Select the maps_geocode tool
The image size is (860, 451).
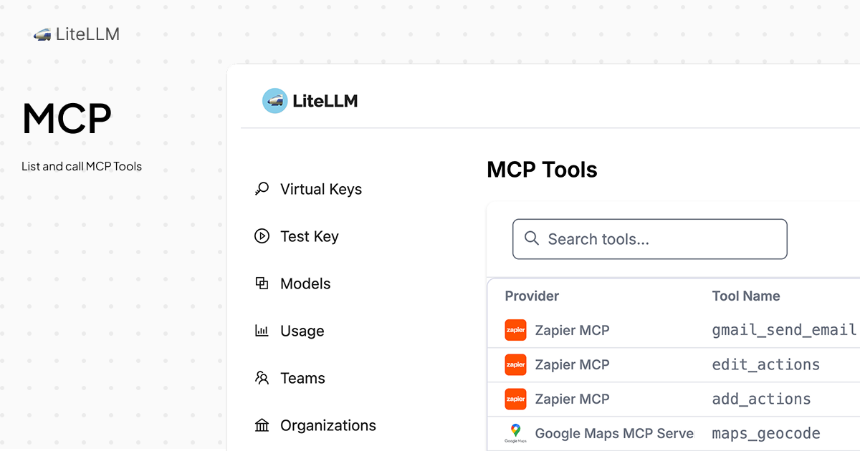point(765,433)
